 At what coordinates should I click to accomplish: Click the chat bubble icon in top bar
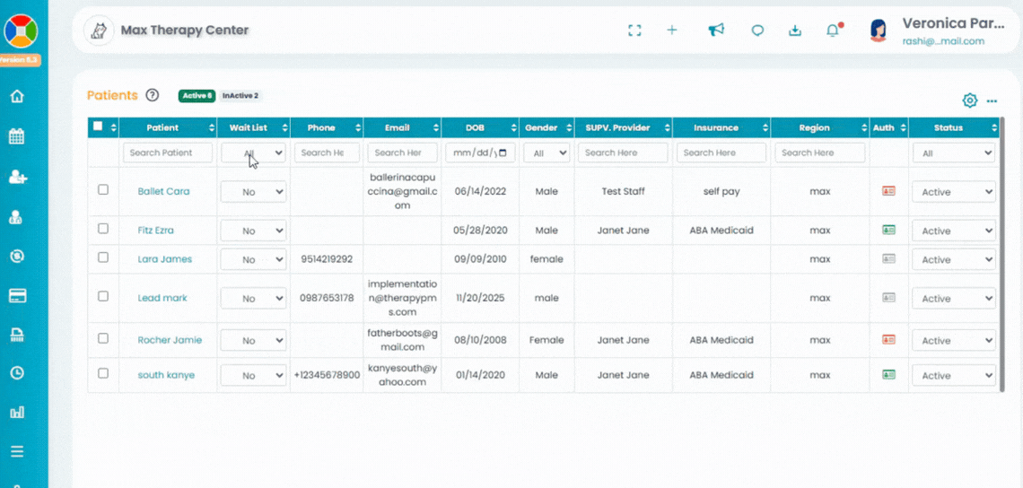click(x=757, y=30)
